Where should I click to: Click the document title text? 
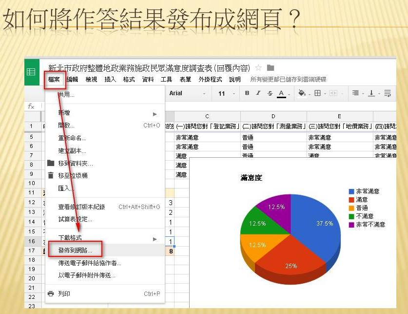click(x=149, y=68)
